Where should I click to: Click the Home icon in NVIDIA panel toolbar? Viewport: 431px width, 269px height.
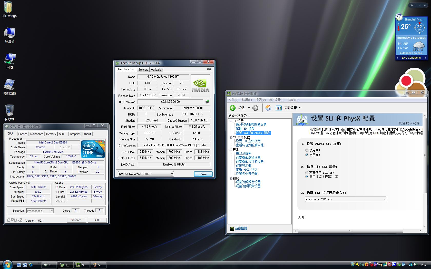(x=268, y=108)
